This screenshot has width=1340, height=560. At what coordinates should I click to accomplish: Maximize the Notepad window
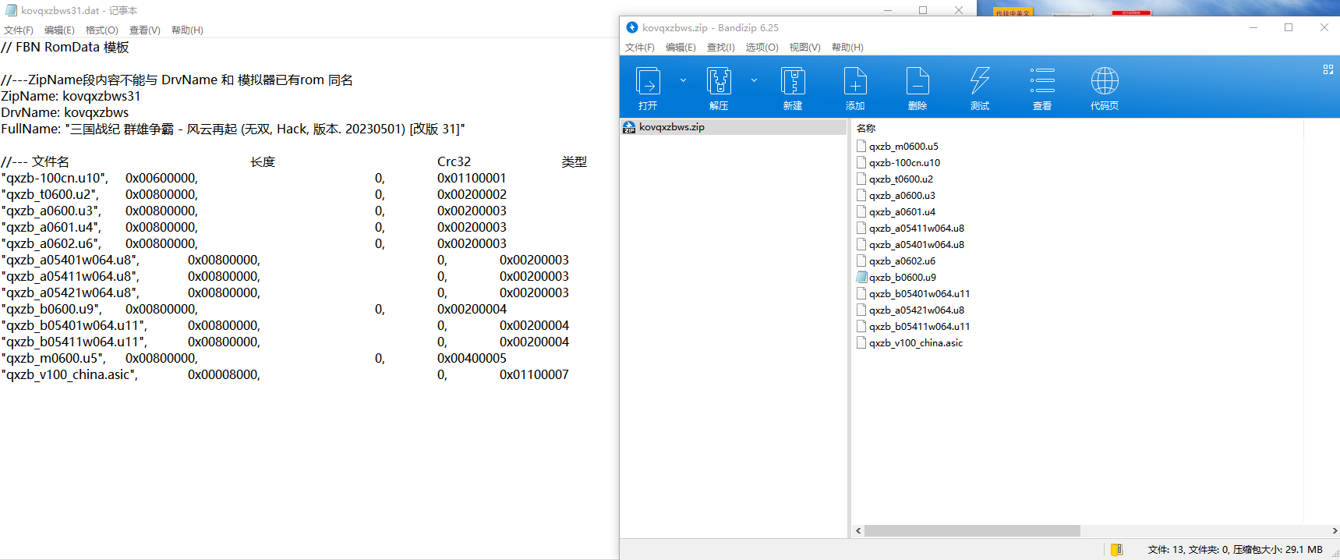pyautogui.click(x=923, y=10)
